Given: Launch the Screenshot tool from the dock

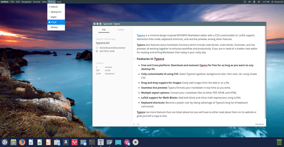Looking at the screenshot, I should [x=83, y=142].
